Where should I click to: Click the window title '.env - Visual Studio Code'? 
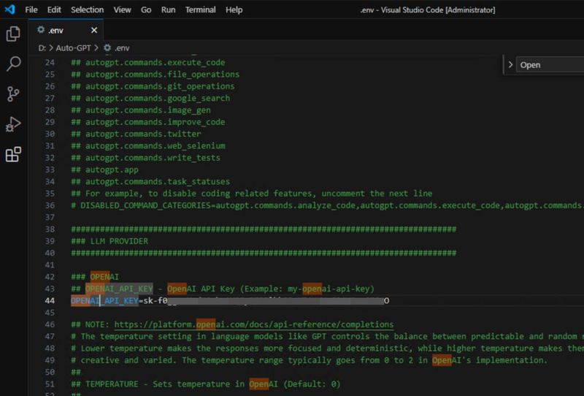[x=428, y=9]
